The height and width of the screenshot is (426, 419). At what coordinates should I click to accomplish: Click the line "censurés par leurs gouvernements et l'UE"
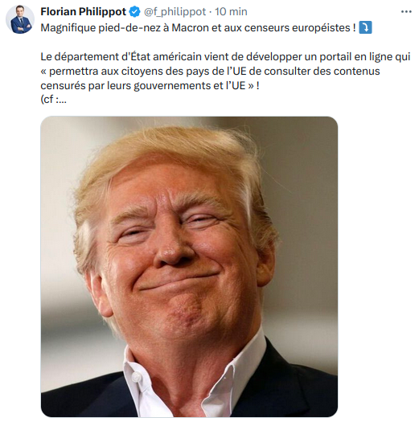point(150,85)
